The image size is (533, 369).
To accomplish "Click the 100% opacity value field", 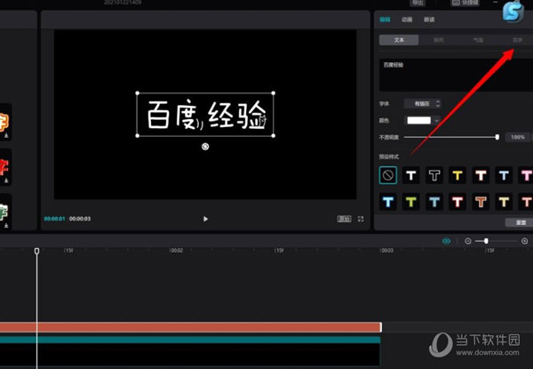I will (x=517, y=137).
